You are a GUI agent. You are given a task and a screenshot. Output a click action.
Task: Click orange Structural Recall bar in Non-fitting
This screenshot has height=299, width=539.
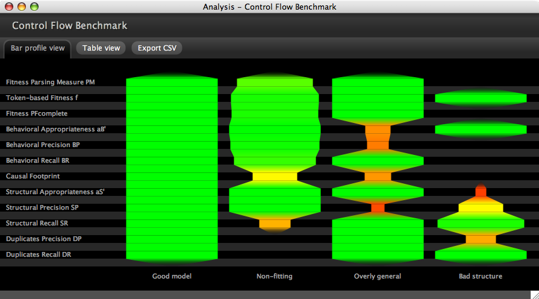[275, 223]
